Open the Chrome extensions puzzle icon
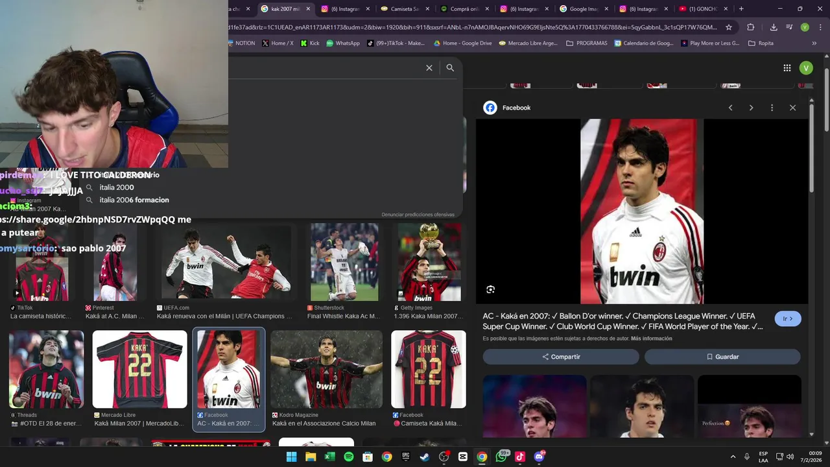 coord(750,27)
